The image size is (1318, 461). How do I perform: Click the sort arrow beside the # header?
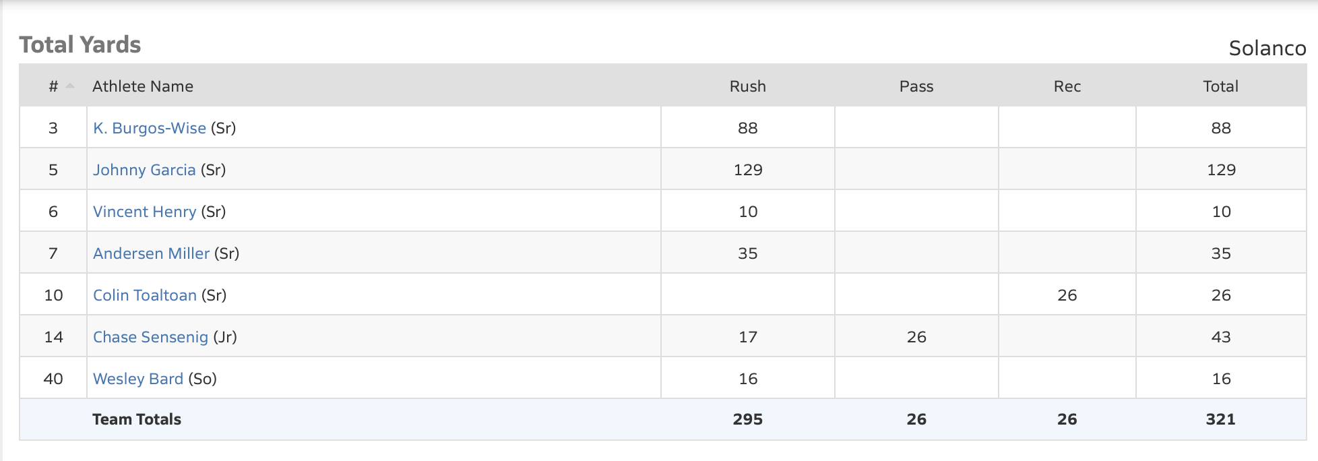point(70,86)
